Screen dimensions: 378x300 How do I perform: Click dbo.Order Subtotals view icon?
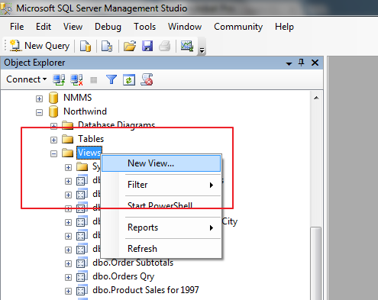(x=82, y=263)
